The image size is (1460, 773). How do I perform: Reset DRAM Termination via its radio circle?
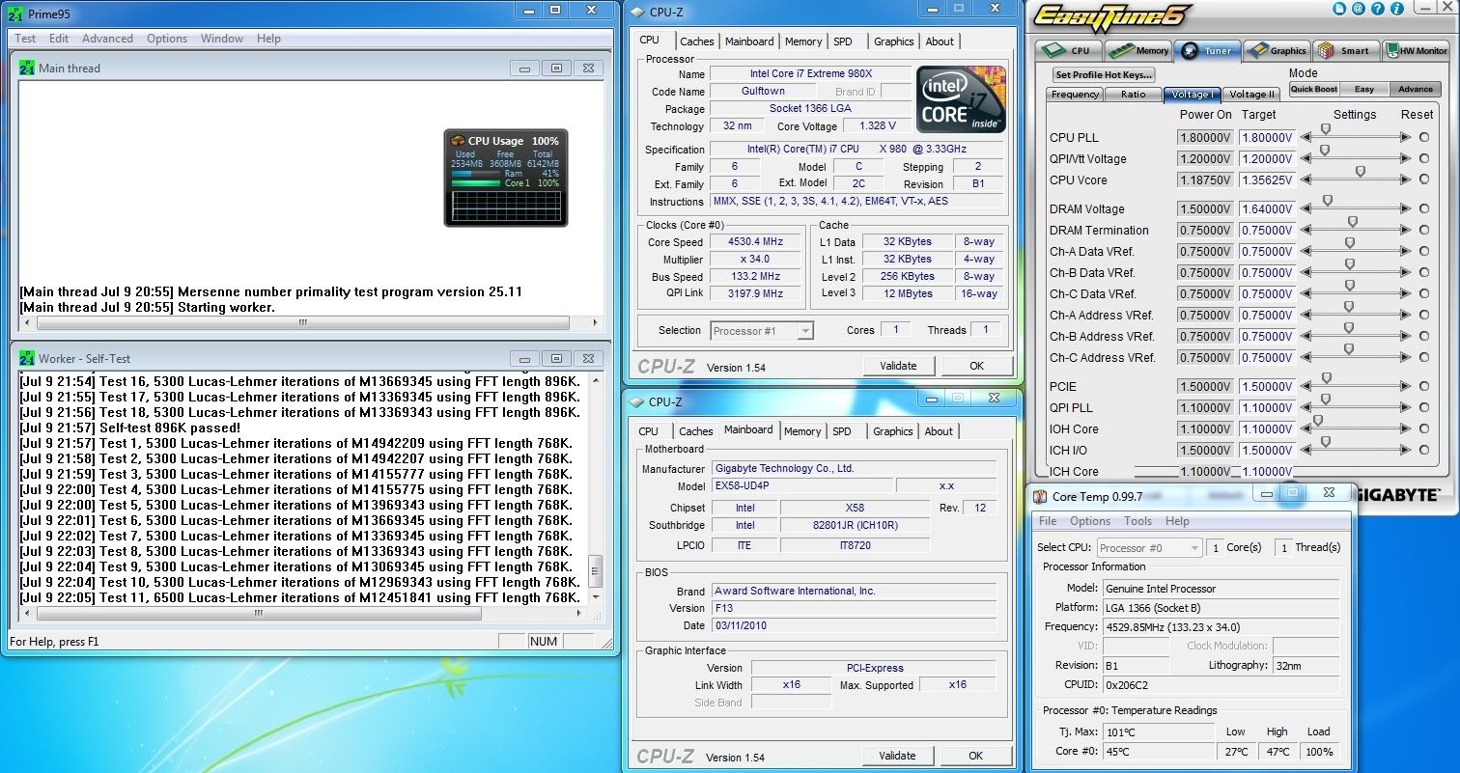point(1423,230)
